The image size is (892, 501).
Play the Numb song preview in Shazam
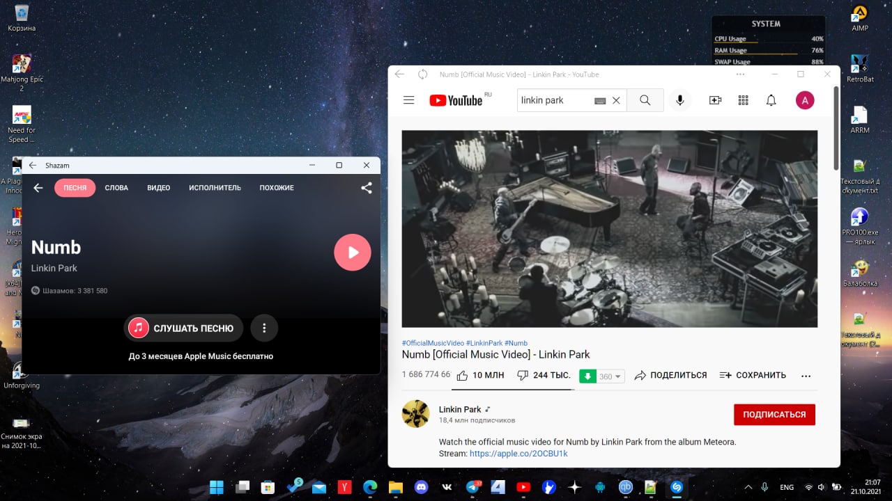353,252
